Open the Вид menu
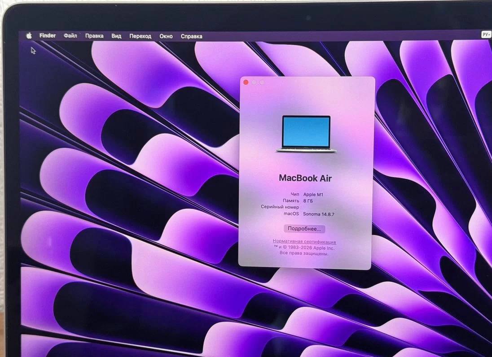 tap(116, 36)
